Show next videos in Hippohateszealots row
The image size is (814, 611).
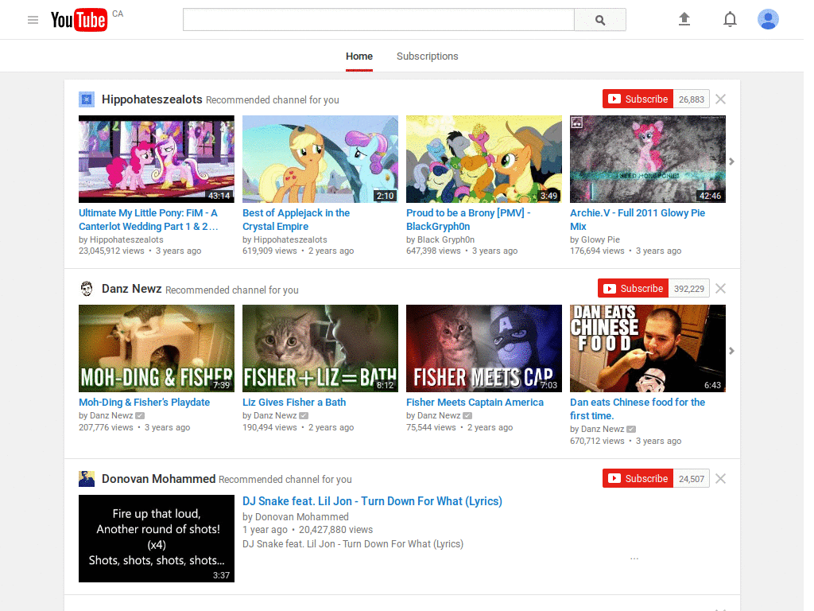tap(731, 162)
